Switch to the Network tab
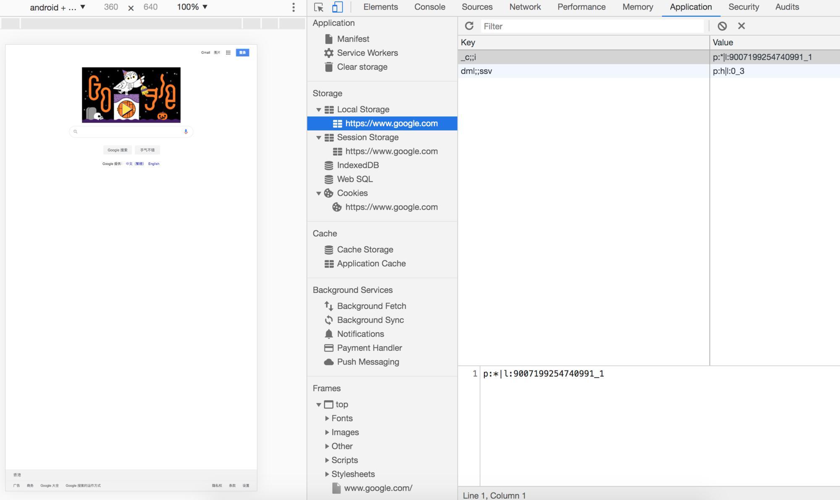The image size is (840, 500). coord(525,7)
